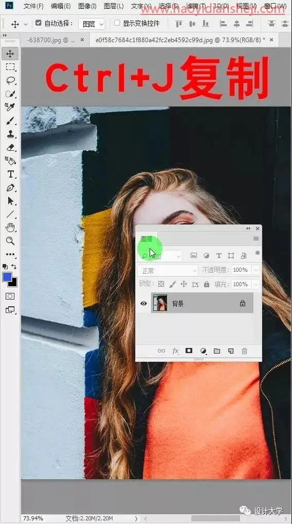Click Align right edges in options bar
The image size is (292, 524).
pyautogui.click(x=249, y=23)
